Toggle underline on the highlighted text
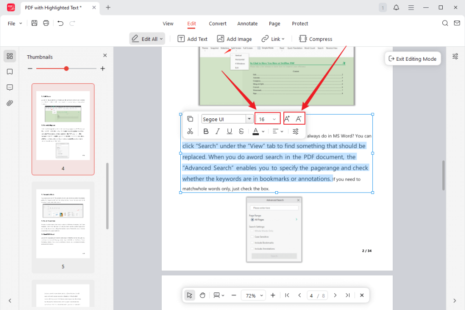 pyautogui.click(x=229, y=131)
